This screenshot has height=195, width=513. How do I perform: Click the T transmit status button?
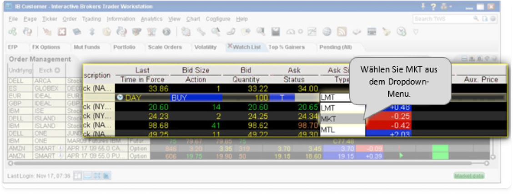(282, 97)
